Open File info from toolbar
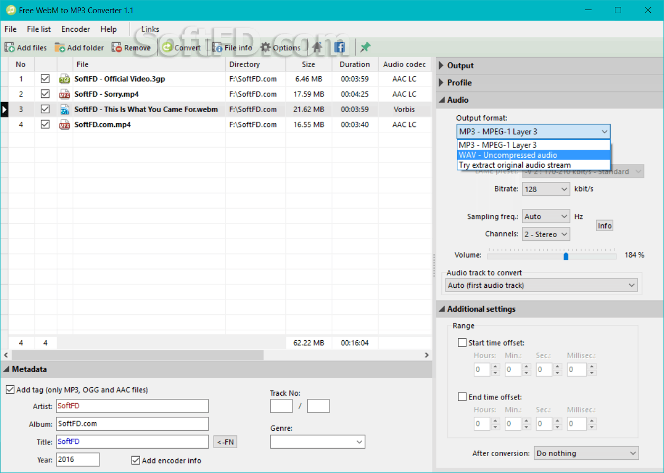This screenshot has height=473, width=664. [217, 48]
